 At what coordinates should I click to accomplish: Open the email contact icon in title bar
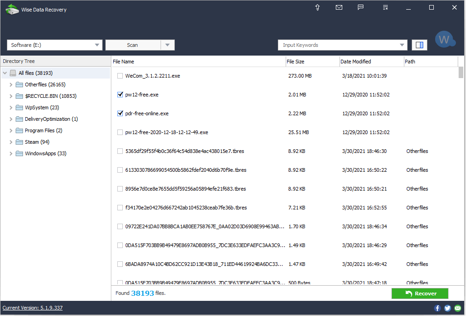pos(339,7)
